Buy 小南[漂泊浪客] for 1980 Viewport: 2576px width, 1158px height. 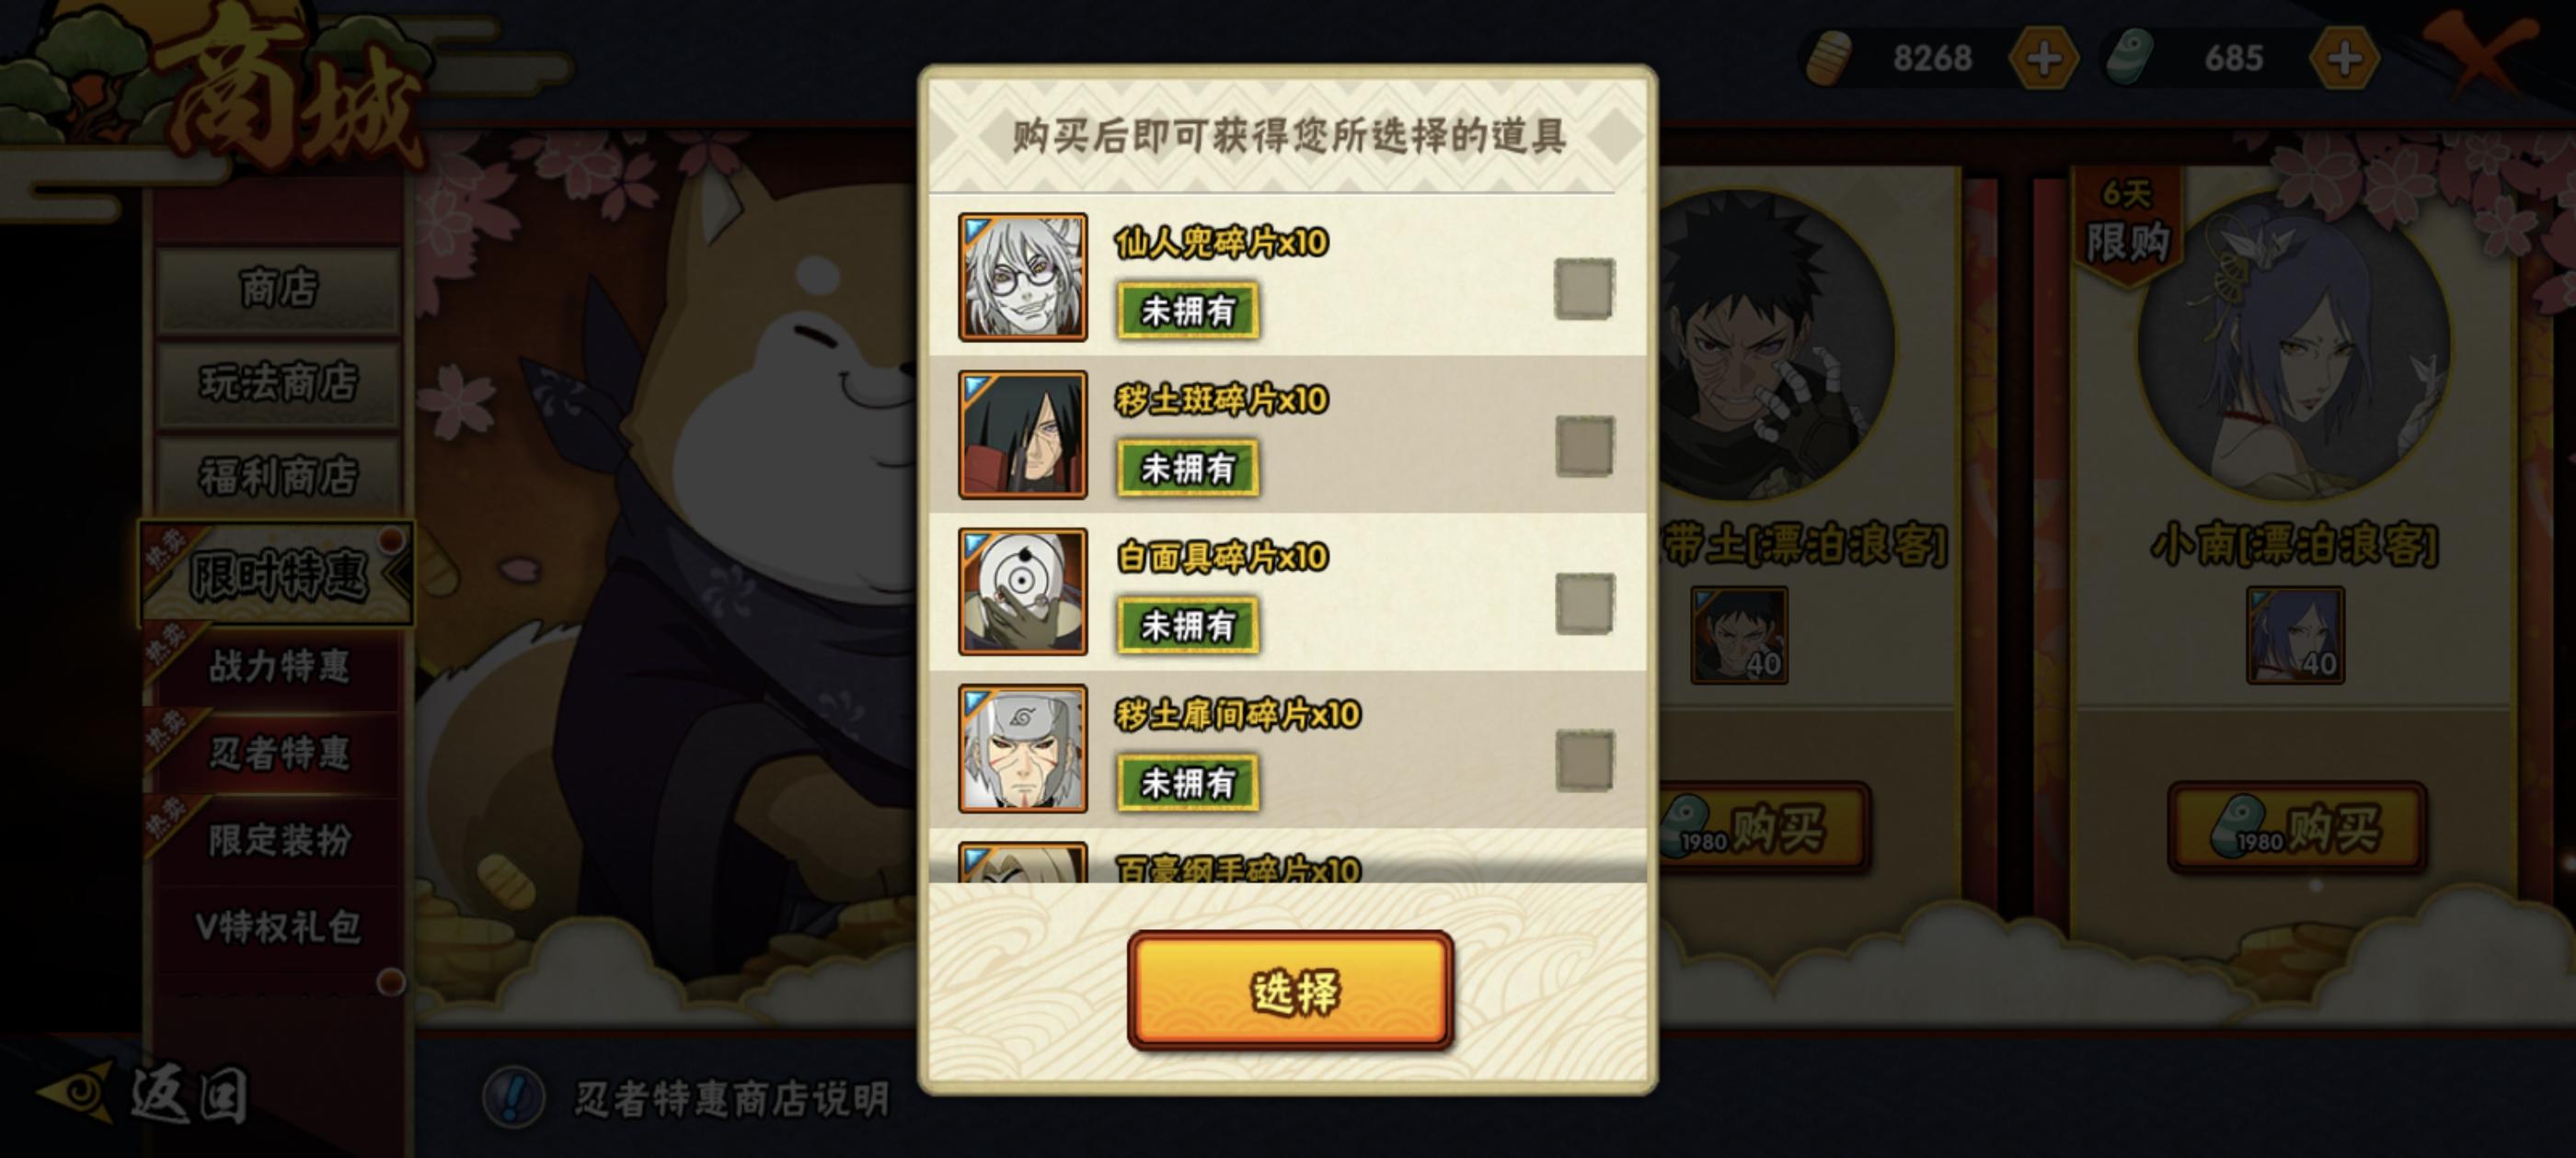2297,828
